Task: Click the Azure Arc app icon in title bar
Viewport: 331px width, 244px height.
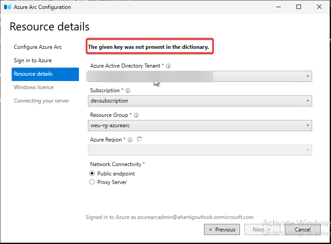Action: (7, 7)
